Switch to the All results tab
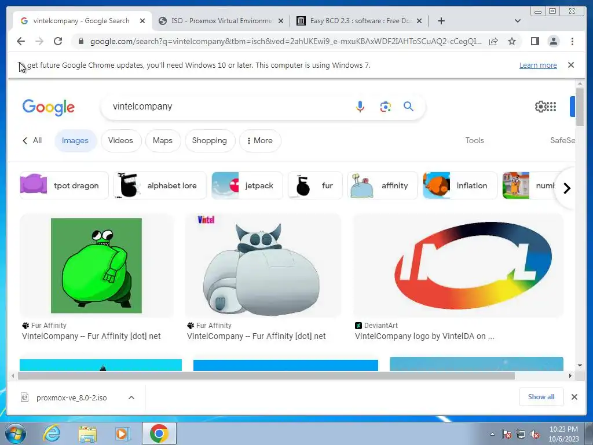Screen dimensions: 593x445 [x=32, y=140]
